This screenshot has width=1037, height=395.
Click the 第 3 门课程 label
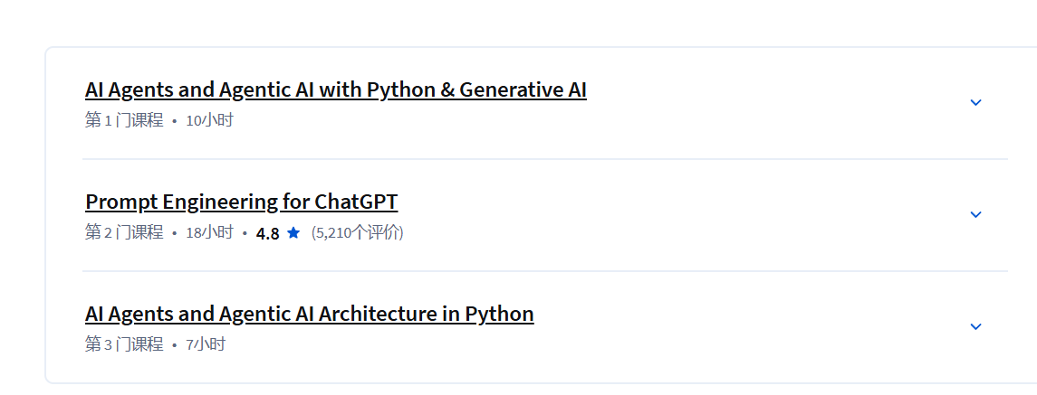pos(124,344)
